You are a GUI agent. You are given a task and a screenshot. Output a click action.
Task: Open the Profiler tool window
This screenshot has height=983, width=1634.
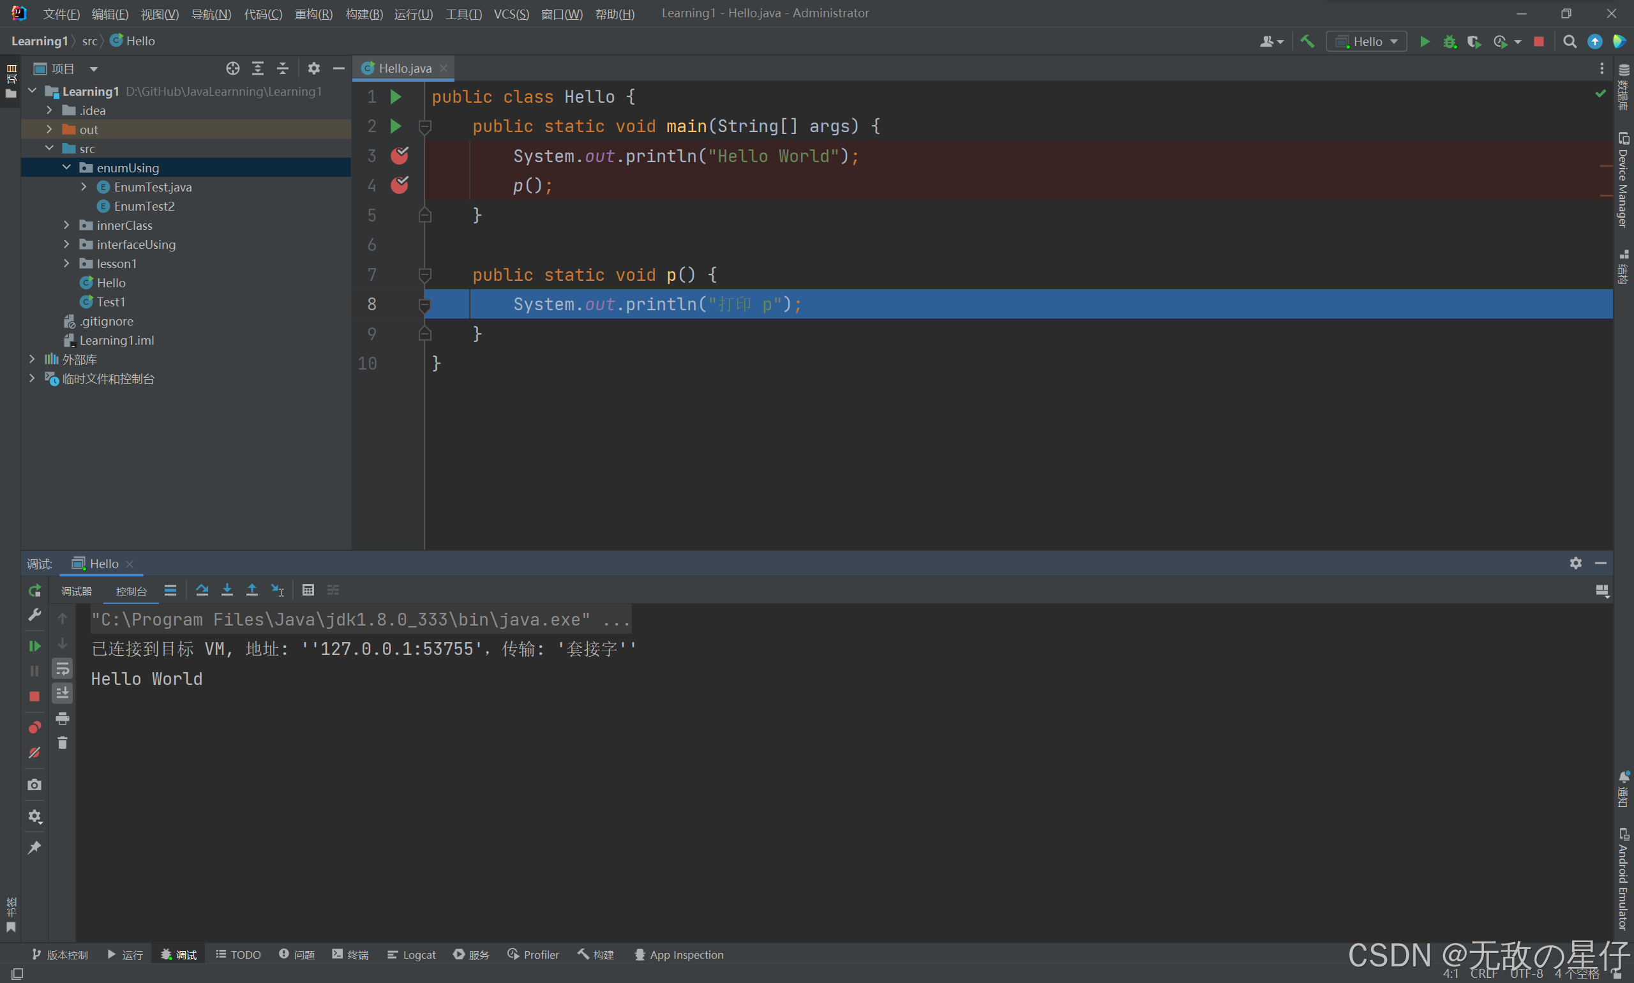pyautogui.click(x=533, y=954)
